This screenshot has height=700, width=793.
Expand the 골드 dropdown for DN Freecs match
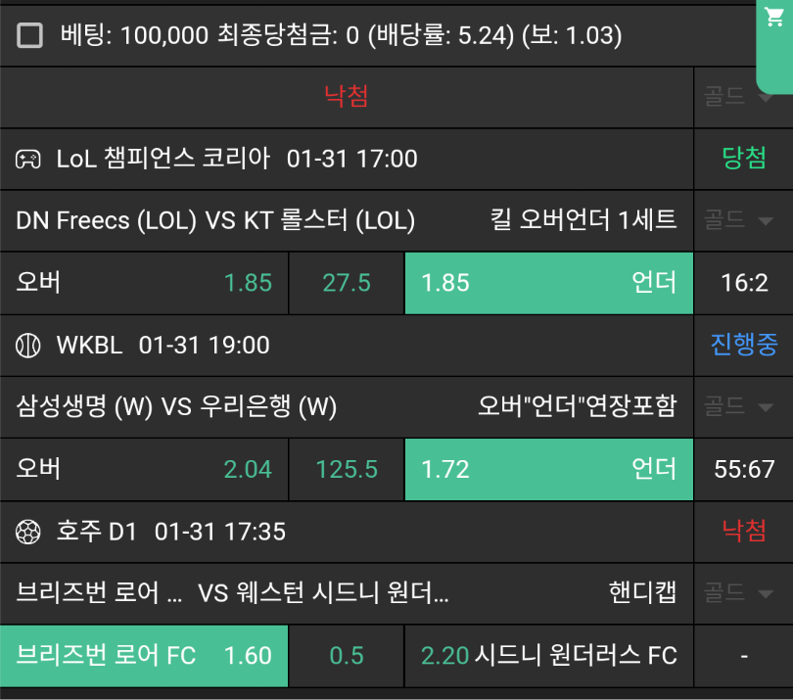point(739,220)
